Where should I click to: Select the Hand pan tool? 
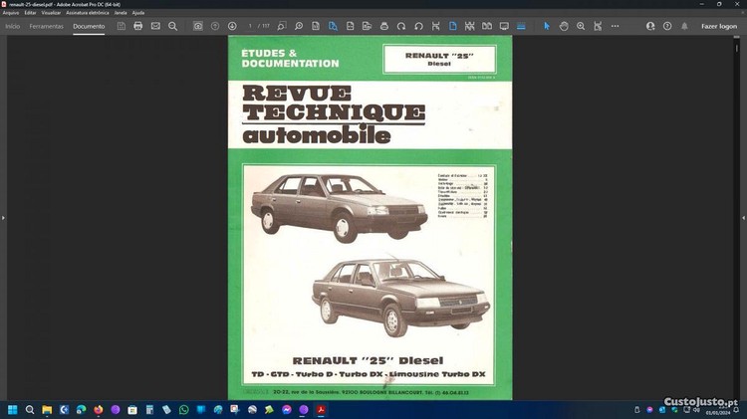click(564, 26)
